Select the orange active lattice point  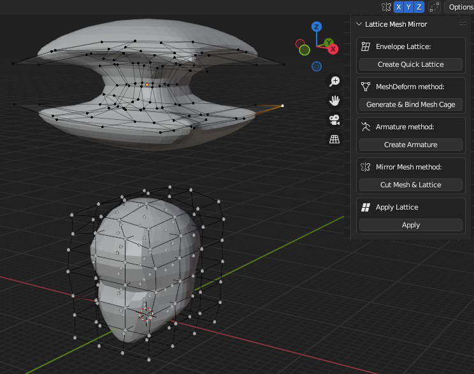pyautogui.click(x=147, y=85)
